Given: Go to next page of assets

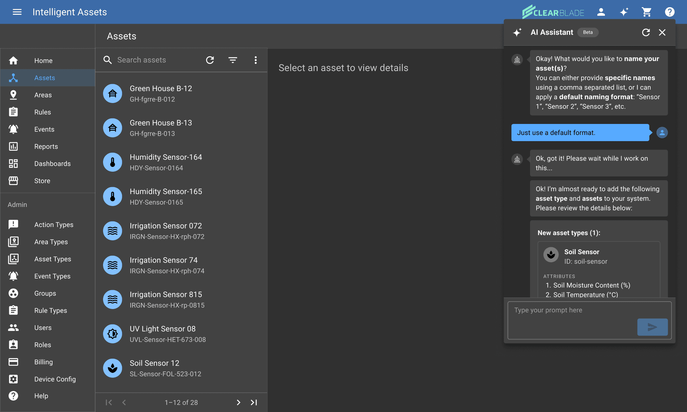Looking at the screenshot, I should [x=238, y=402].
